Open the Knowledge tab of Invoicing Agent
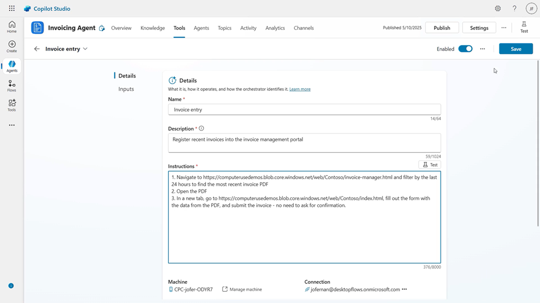This screenshot has height=303, width=540. coord(153,28)
